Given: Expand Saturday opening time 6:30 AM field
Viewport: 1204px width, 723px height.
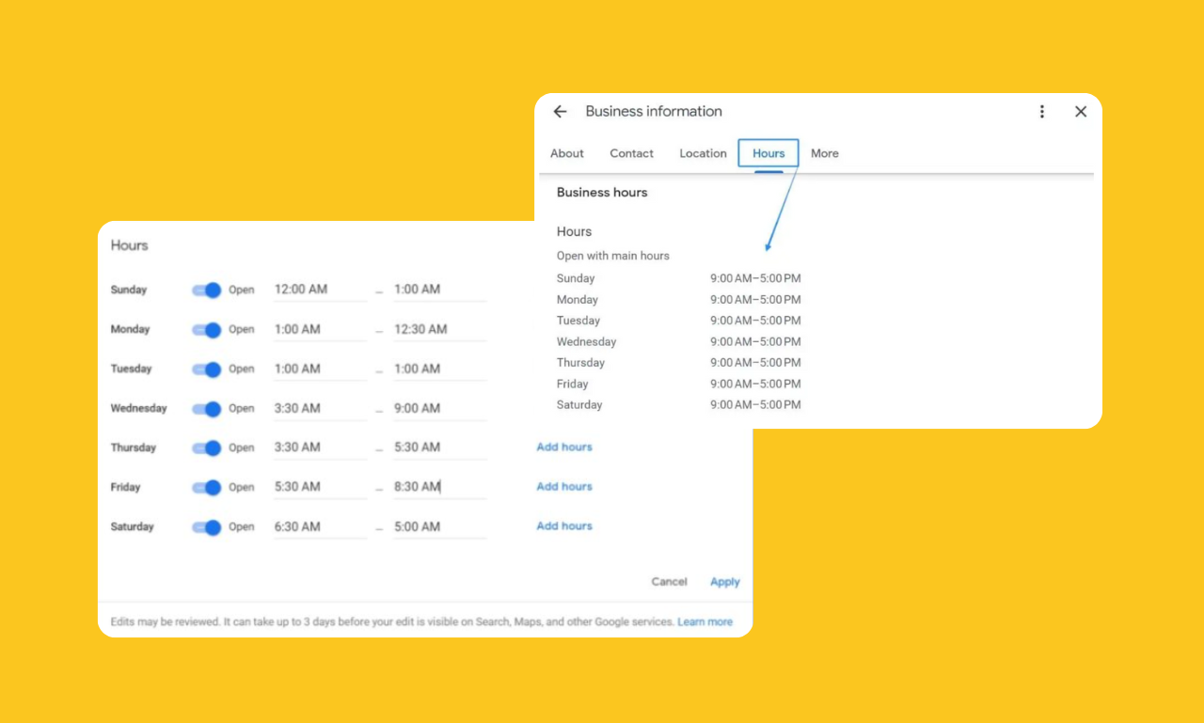Looking at the screenshot, I should [319, 527].
